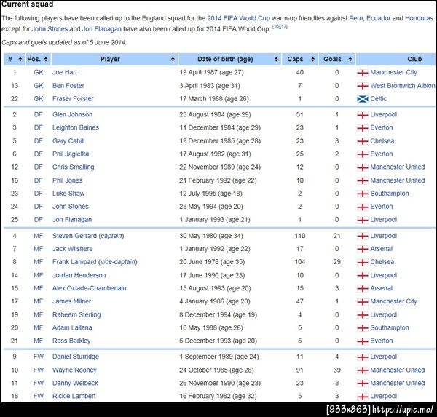Screen dimensions: 437x417
Task: Open the West Bromwich Albion club link
Action: click(x=403, y=86)
